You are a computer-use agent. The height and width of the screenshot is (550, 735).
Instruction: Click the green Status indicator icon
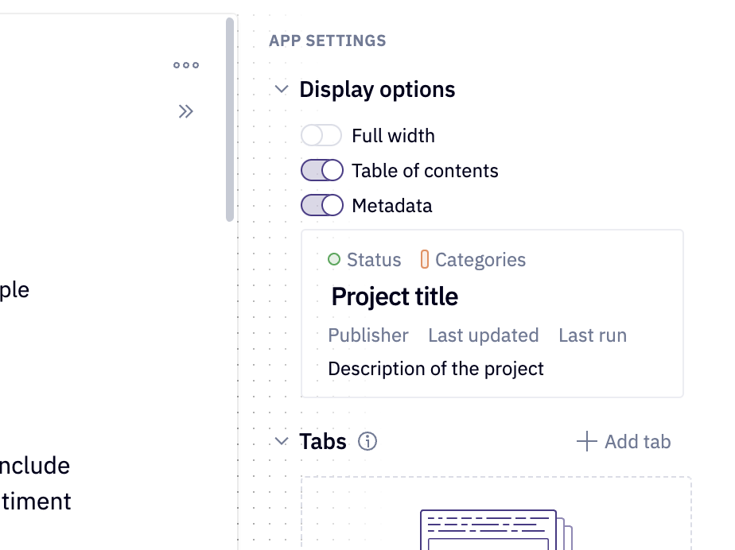pyautogui.click(x=335, y=258)
